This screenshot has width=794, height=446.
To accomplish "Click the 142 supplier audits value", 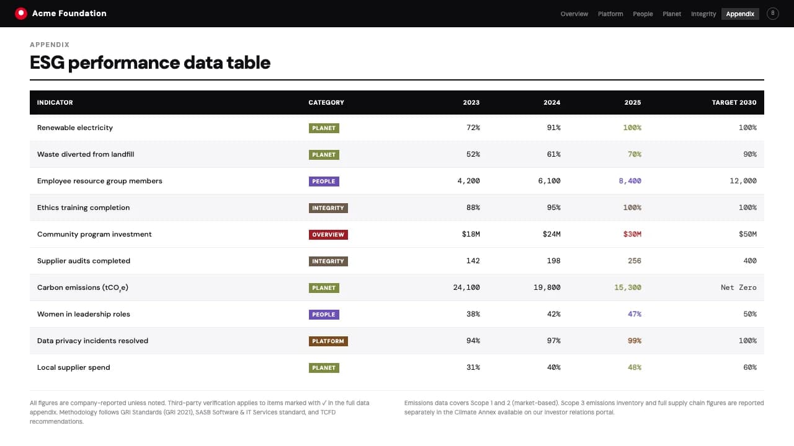I will point(473,261).
